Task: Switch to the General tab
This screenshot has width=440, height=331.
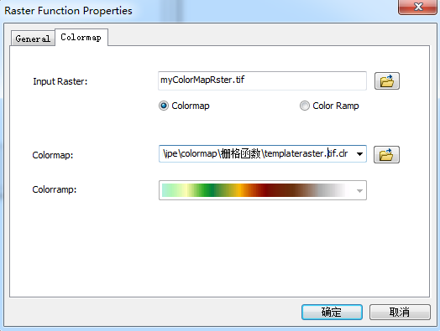Action: tap(33, 39)
